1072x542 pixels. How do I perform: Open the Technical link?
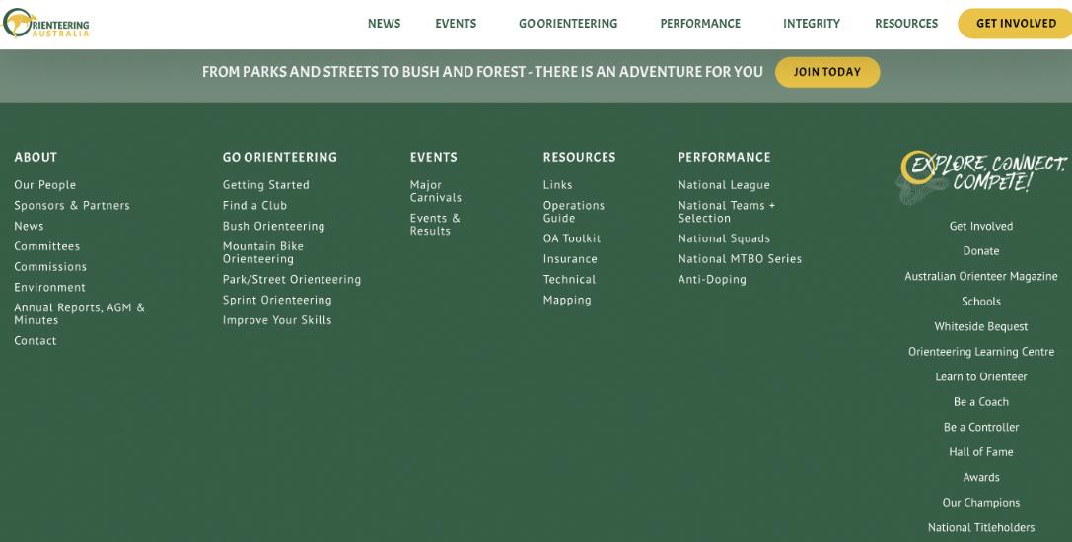[569, 280]
